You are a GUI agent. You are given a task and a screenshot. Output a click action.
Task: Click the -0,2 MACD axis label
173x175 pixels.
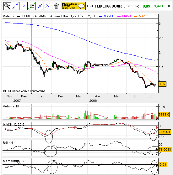pyautogui.click(x=162, y=136)
